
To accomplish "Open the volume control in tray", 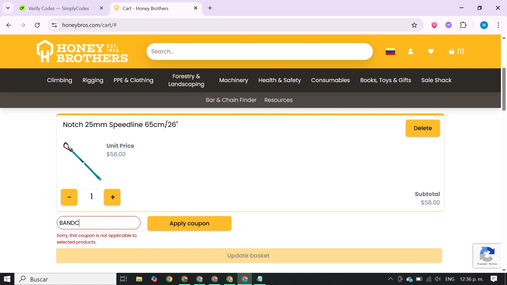I will click(438, 279).
